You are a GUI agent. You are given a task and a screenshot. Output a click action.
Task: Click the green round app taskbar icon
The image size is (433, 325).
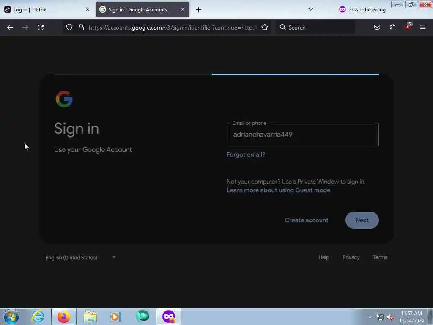click(x=143, y=317)
